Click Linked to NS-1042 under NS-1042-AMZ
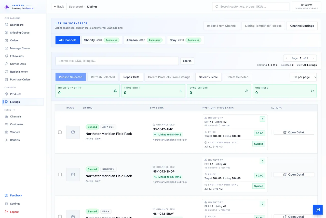Screen dimensions: 326x218 pos(168,135)
